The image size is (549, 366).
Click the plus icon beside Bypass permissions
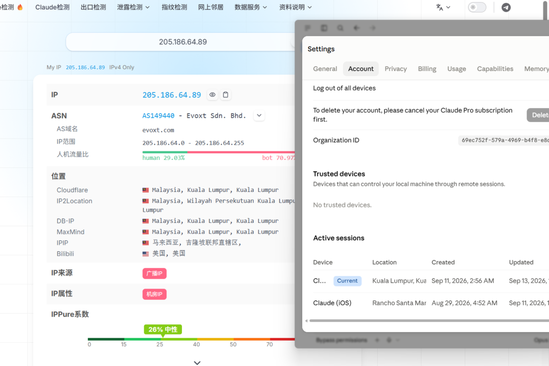tap(377, 340)
